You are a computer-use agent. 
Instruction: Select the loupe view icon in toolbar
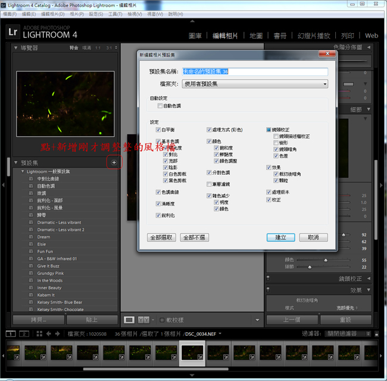coord(129,320)
